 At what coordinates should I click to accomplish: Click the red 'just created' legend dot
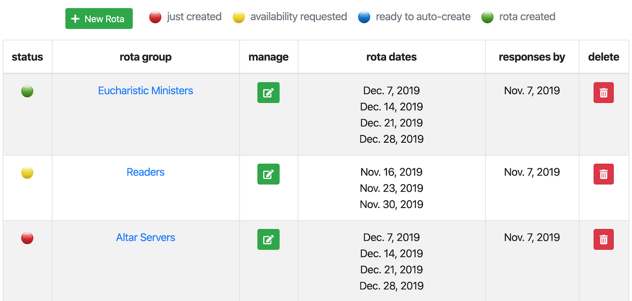coord(155,17)
